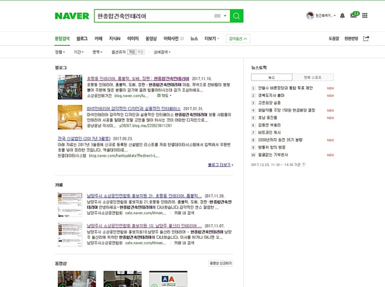
Task: Open news topic 김동연 부총리
Action: tap(269, 125)
